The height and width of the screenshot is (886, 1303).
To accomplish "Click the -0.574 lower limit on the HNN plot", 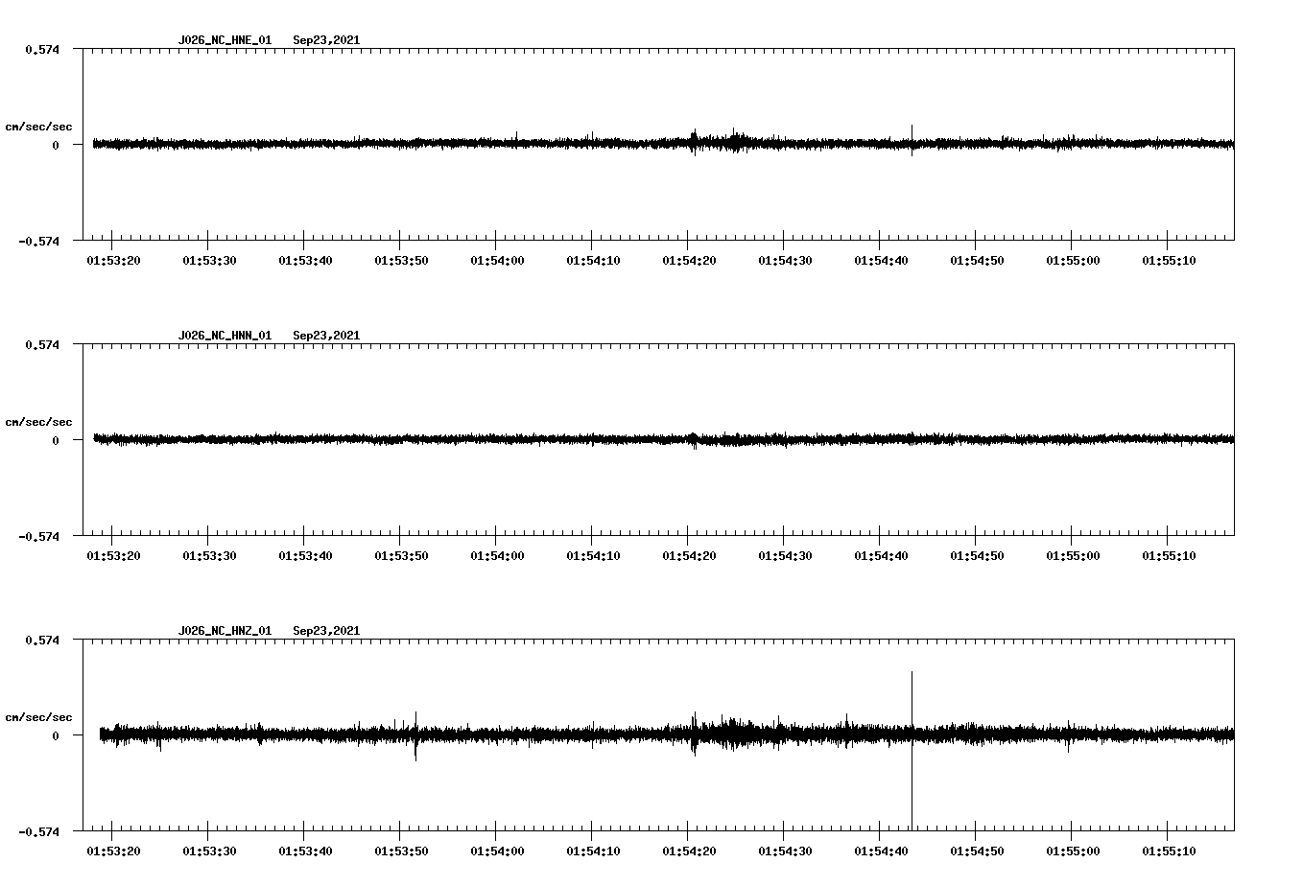I will 38,536.
